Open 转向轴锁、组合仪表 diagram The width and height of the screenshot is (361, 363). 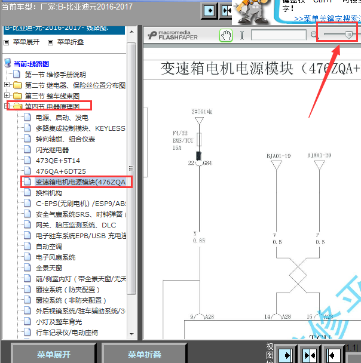point(65,139)
